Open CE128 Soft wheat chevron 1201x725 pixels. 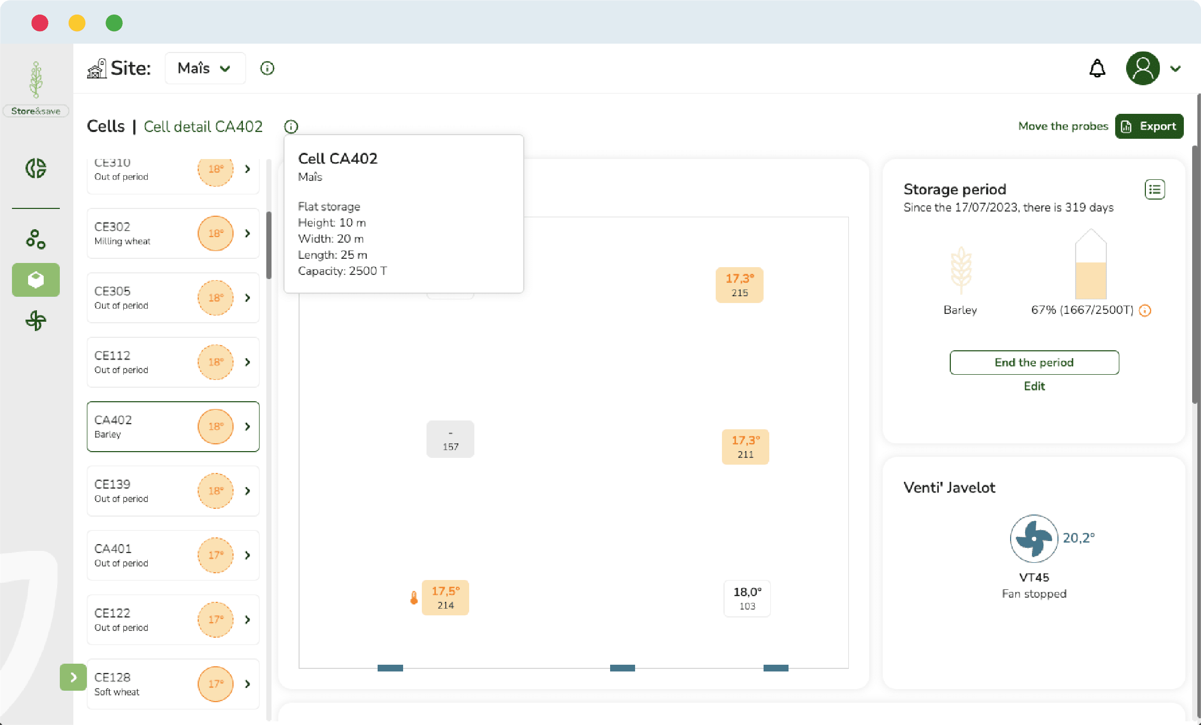pyautogui.click(x=248, y=684)
